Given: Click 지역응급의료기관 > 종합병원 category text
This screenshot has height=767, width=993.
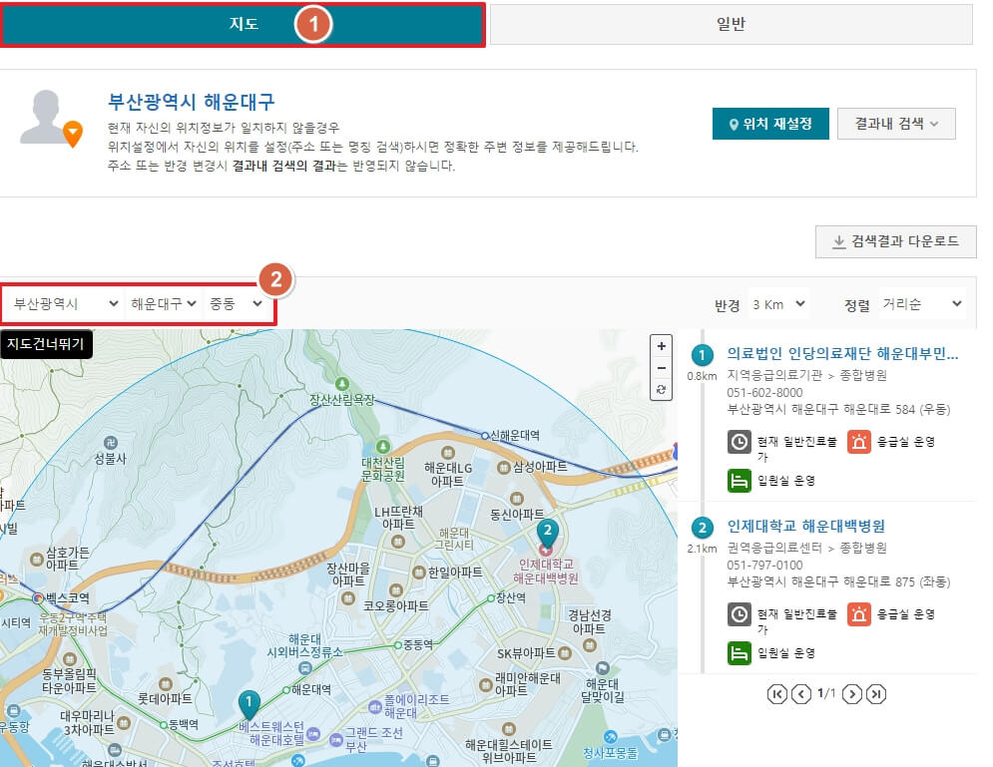Looking at the screenshot, I should [x=806, y=375].
